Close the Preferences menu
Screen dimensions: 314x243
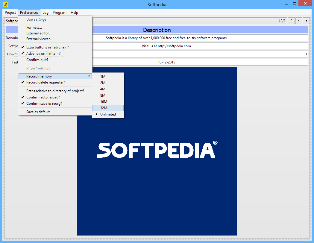point(29,12)
